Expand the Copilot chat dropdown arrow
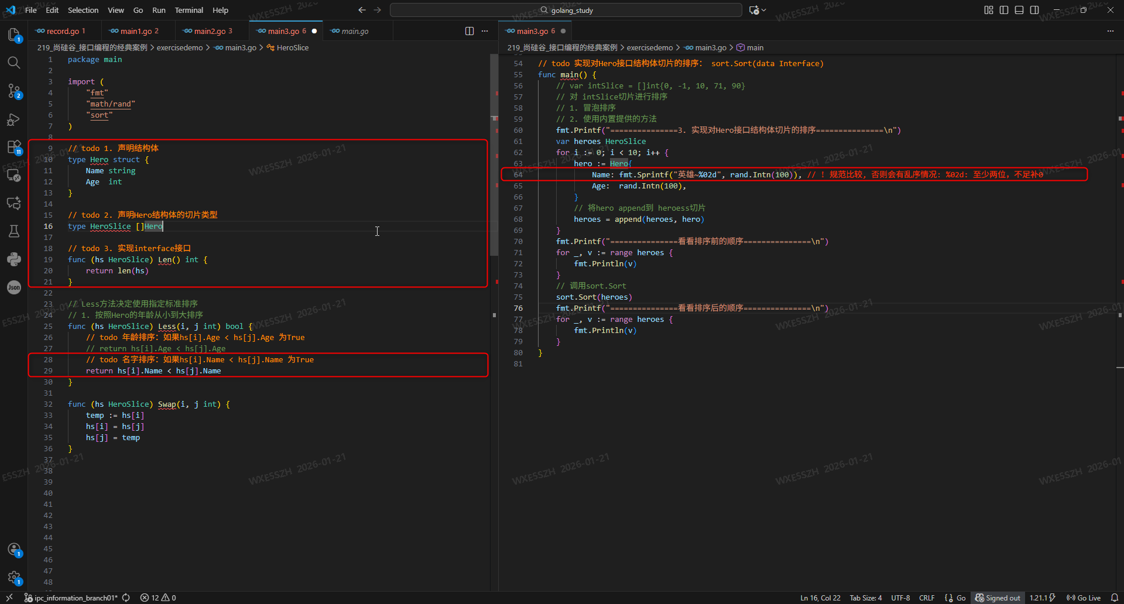1124x604 pixels. coord(764,10)
